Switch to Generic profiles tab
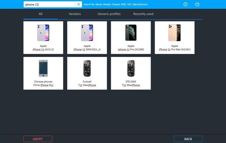The width and height of the screenshot is (226, 143). click(109, 14)
